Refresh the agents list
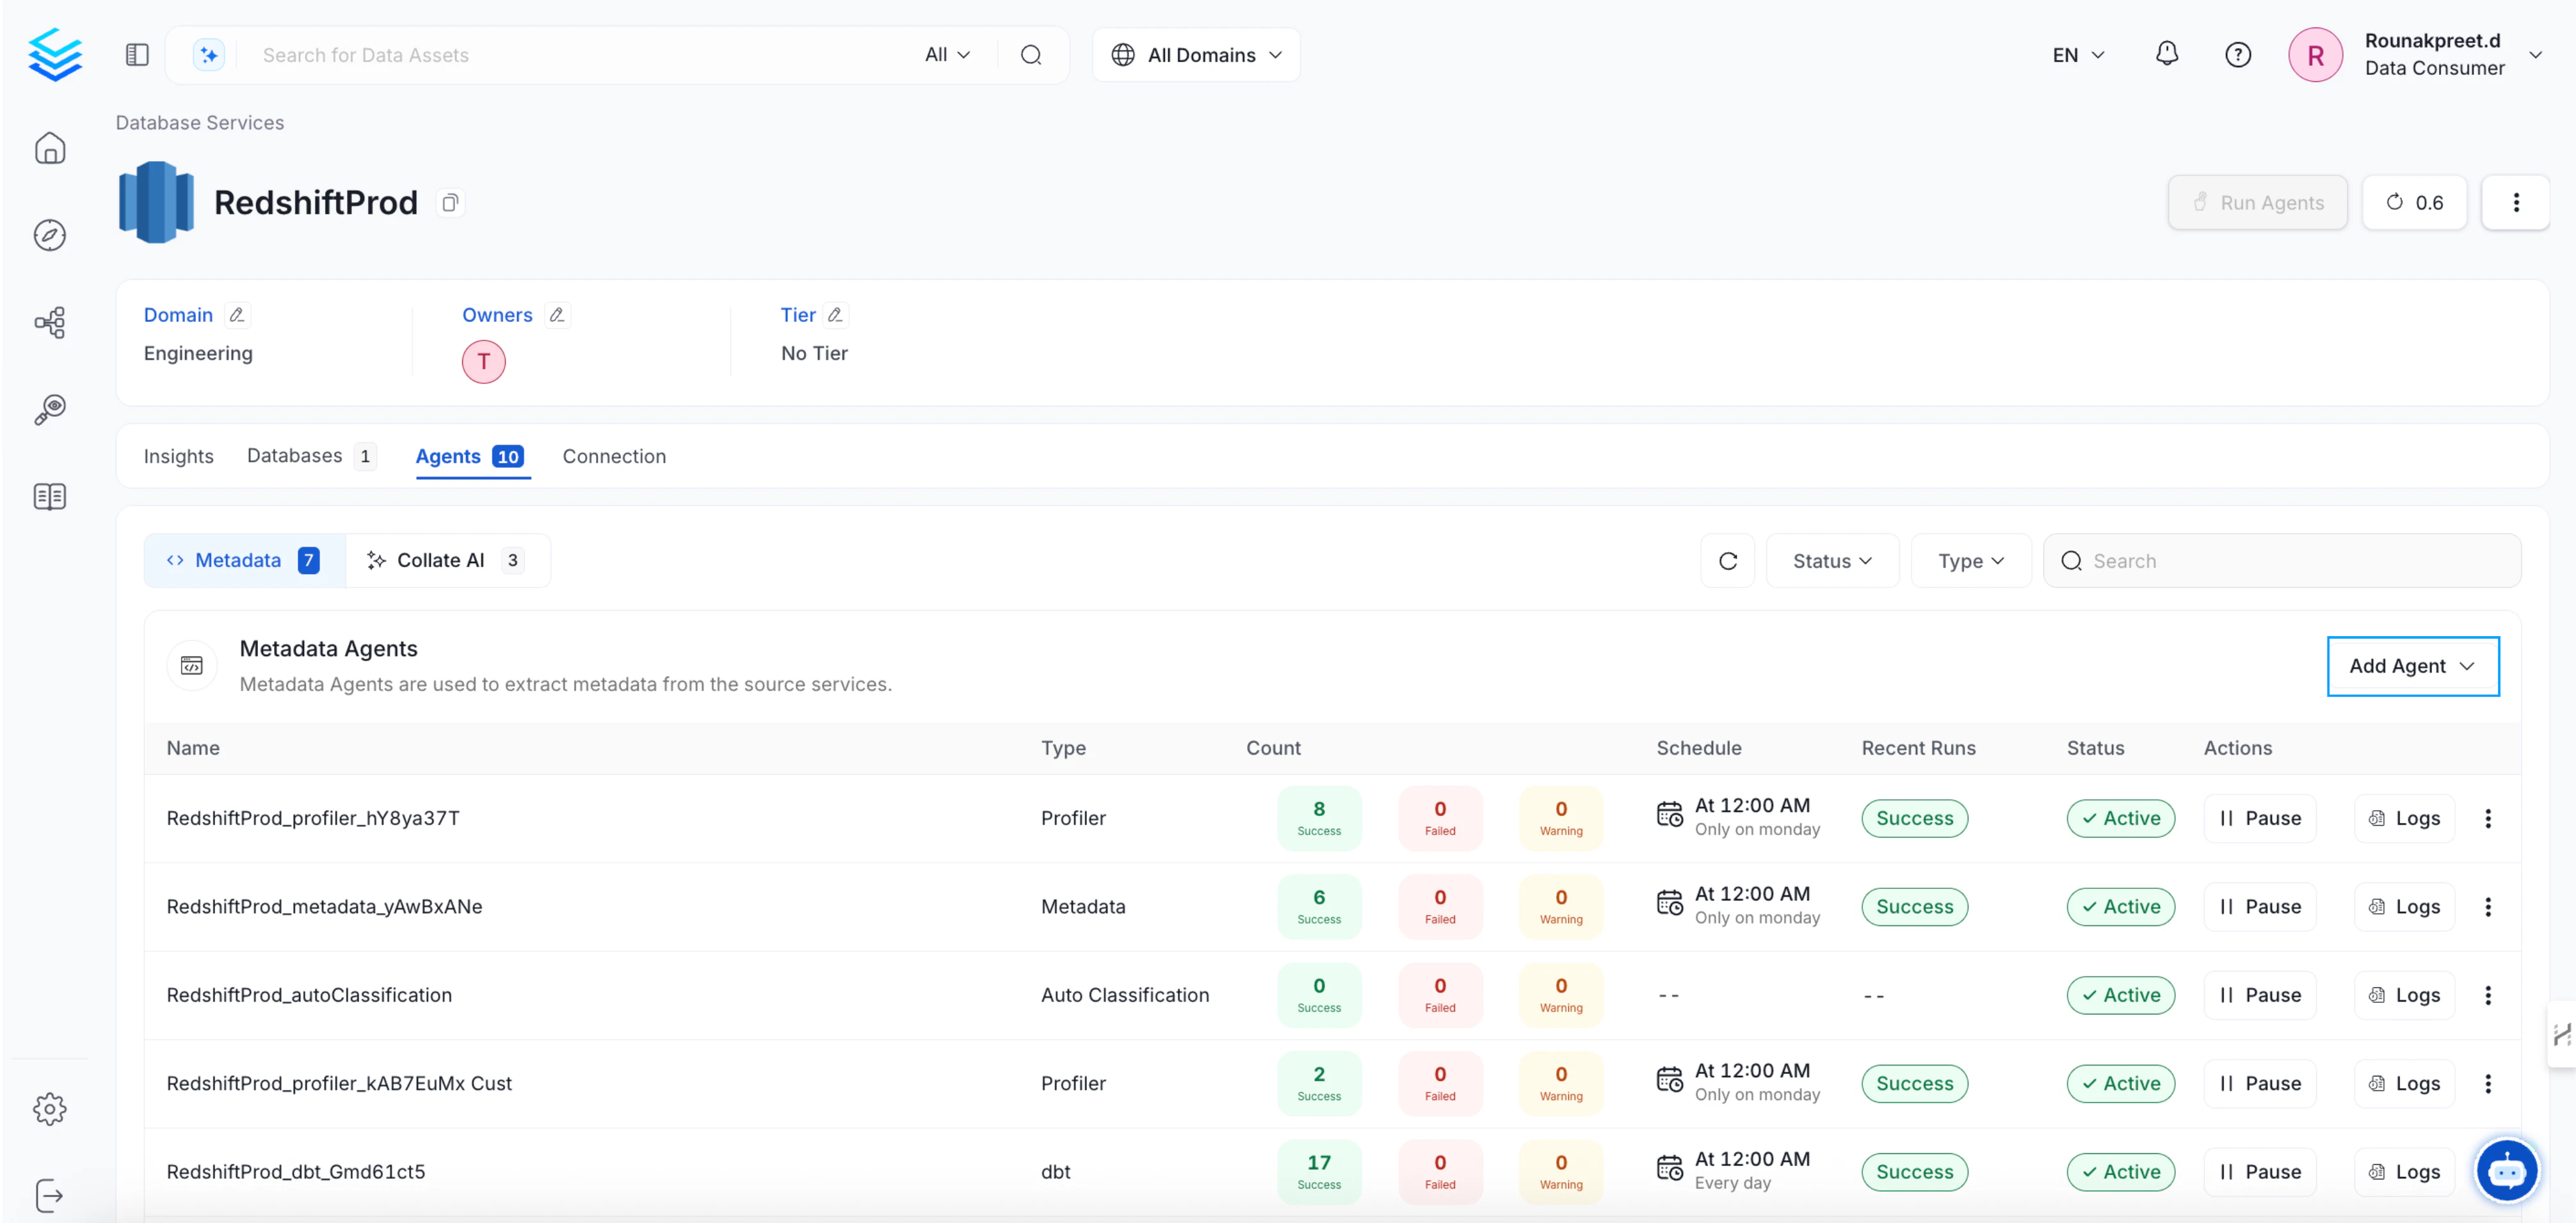The width and height of the screenshot is (2576, 1223). (x=1727, y=561)
